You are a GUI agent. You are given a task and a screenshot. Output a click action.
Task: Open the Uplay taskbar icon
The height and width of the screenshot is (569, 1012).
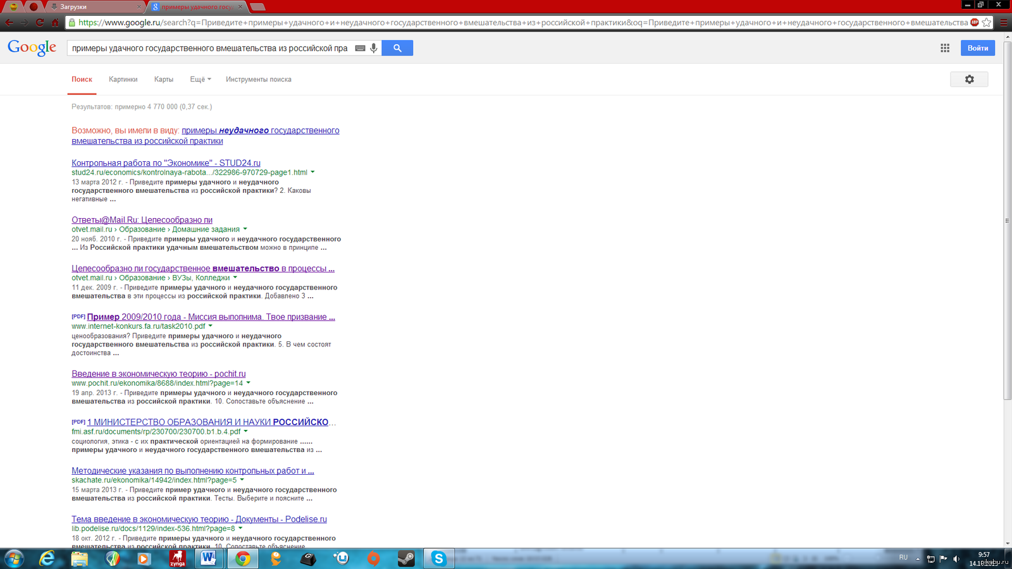pyautogui.click(x=342, y=558)
